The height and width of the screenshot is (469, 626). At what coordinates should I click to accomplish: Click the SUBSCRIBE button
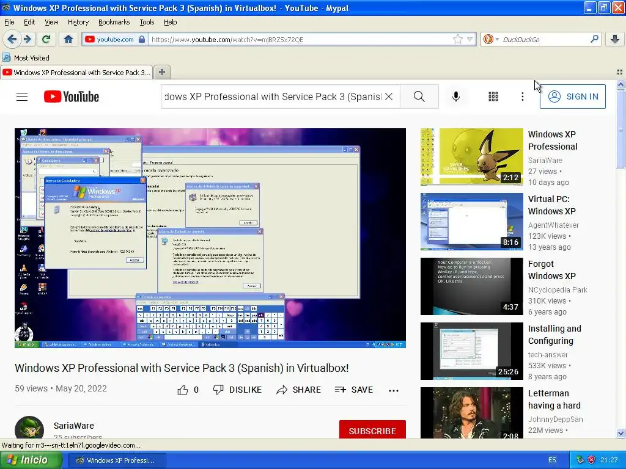click(372, 430)
